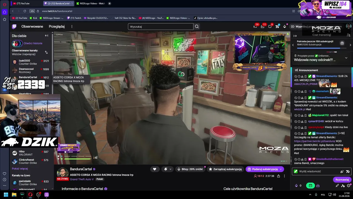
Task: Share the BanduraCartel stream
Action: [279, 176]
